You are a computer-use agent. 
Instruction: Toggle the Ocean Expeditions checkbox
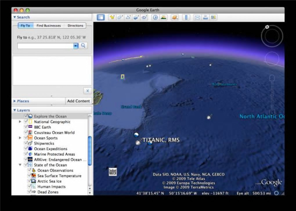tap(26, 149)
